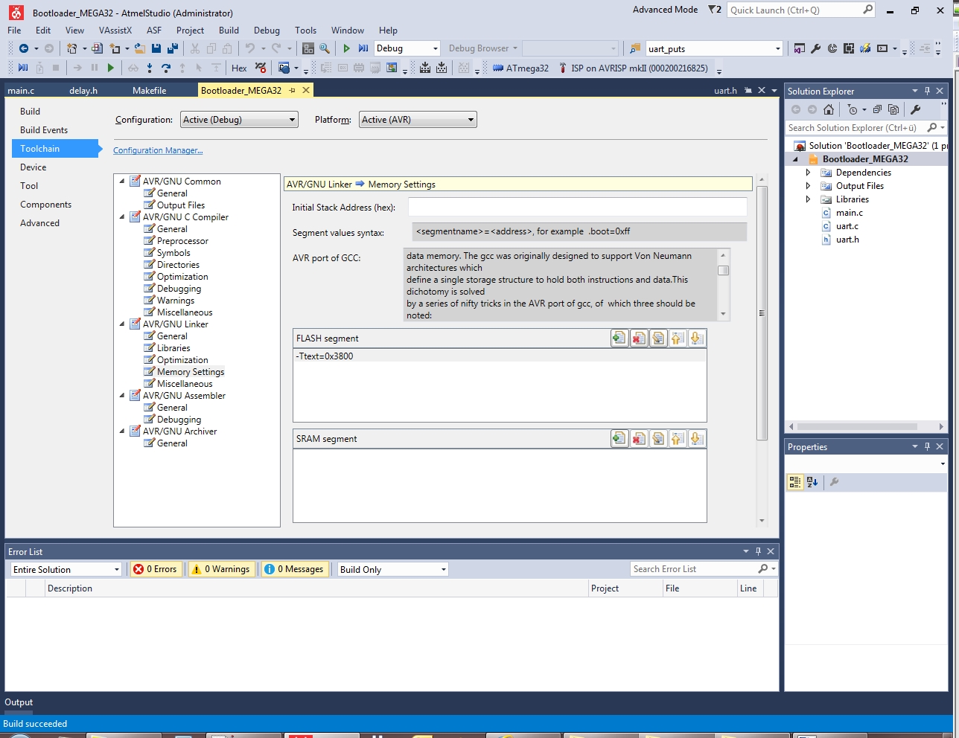Toggle pin on Bootloader_MEGA32 tab
The height and width of the screenshot is (738, 959).
pyautogui.click(x=292, y=90)
